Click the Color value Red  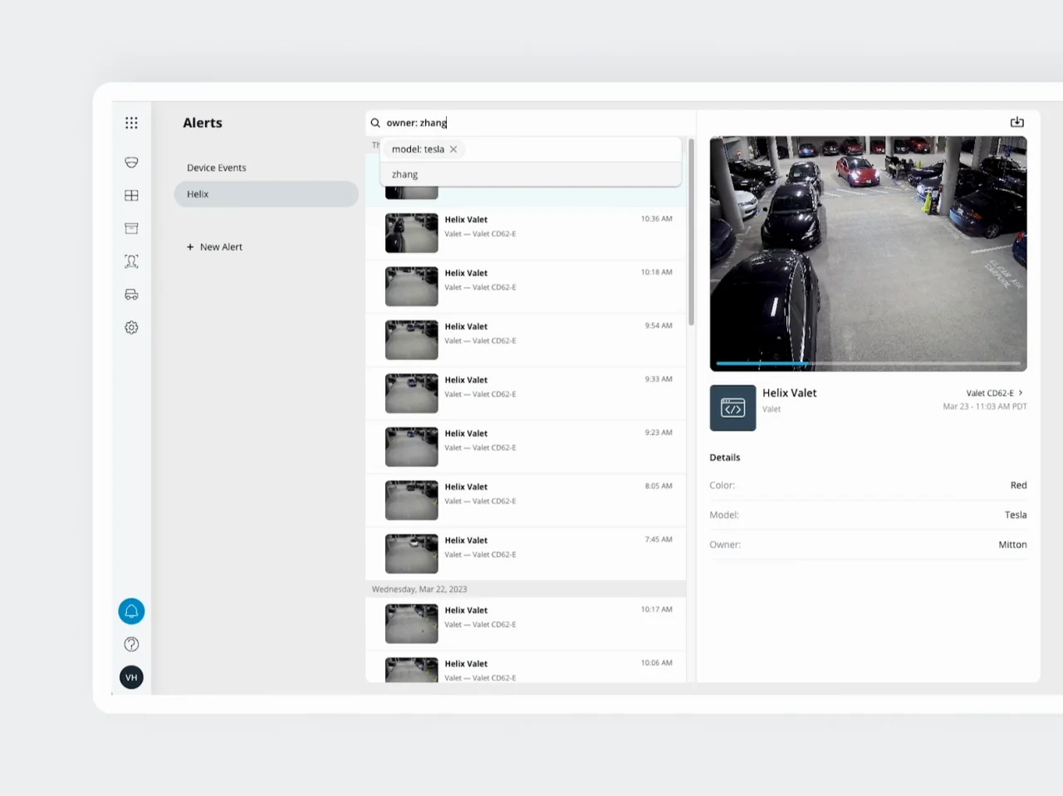1018,486
